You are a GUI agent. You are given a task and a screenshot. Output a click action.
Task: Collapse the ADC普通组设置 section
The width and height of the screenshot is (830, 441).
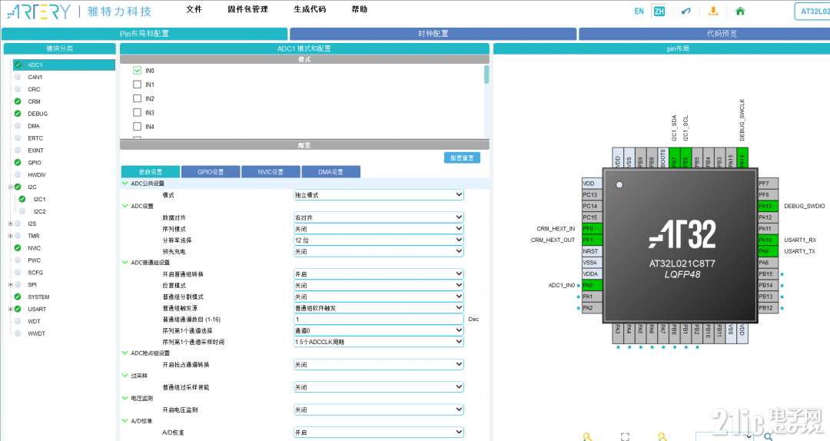(125, 262)
